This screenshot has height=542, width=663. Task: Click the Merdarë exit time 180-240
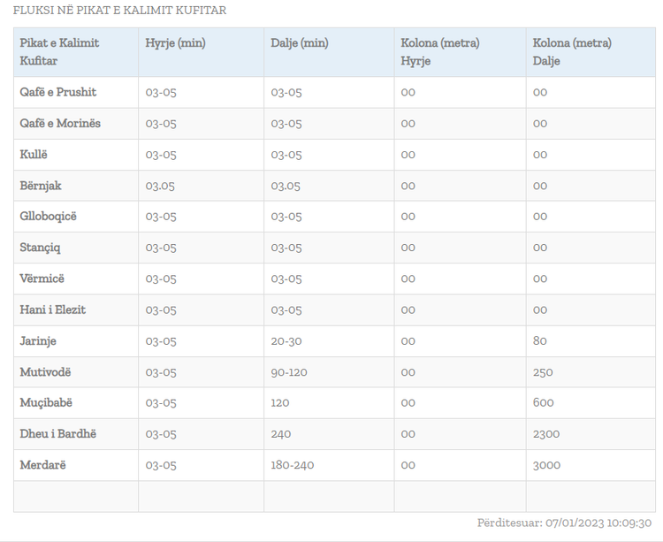click(293, 465)
